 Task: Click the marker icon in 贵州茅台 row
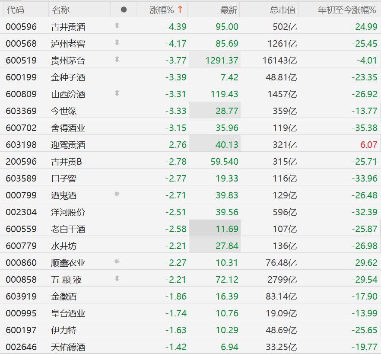coord(117,59)
